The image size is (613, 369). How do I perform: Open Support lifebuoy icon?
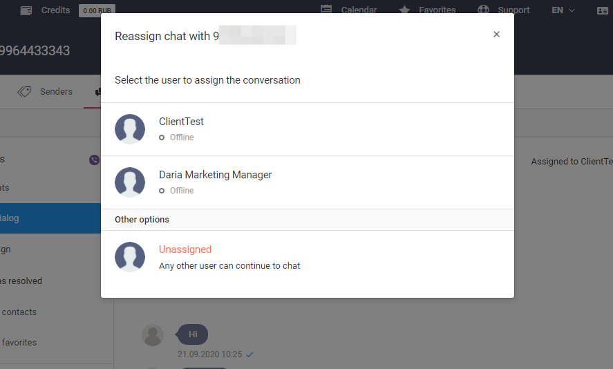(484, 10)
